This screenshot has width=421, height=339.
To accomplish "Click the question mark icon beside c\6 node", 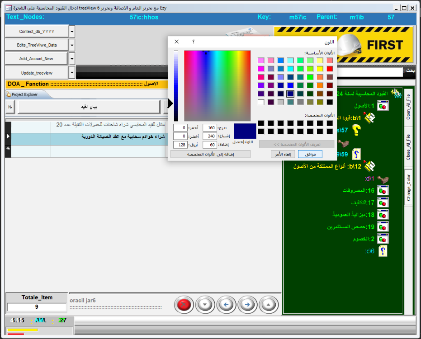I will click(x=383, y=251).
